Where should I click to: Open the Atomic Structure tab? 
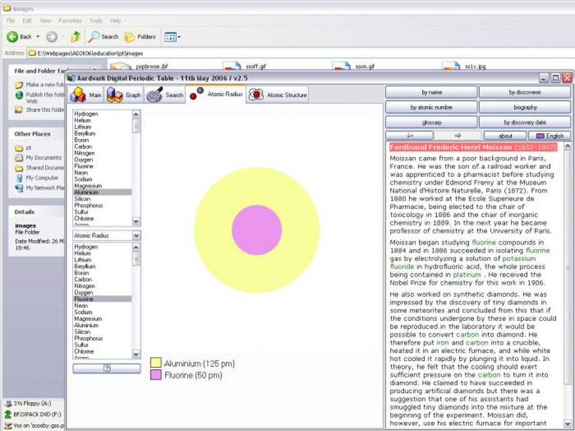[x=278, y=95]
